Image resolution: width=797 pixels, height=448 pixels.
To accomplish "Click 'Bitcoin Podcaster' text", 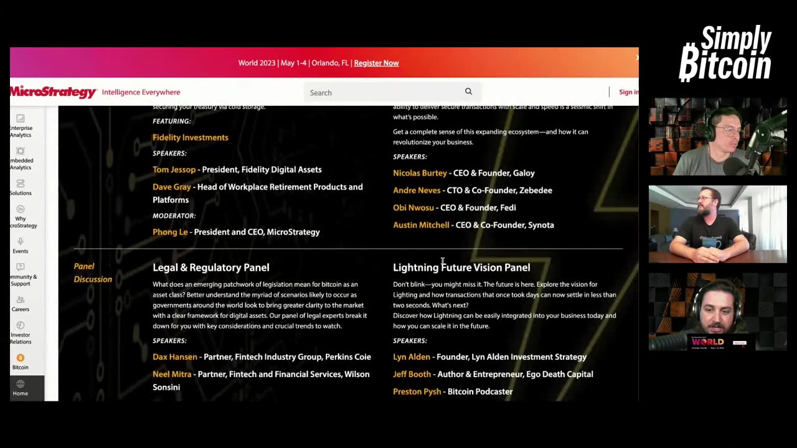I will [480, 392].
